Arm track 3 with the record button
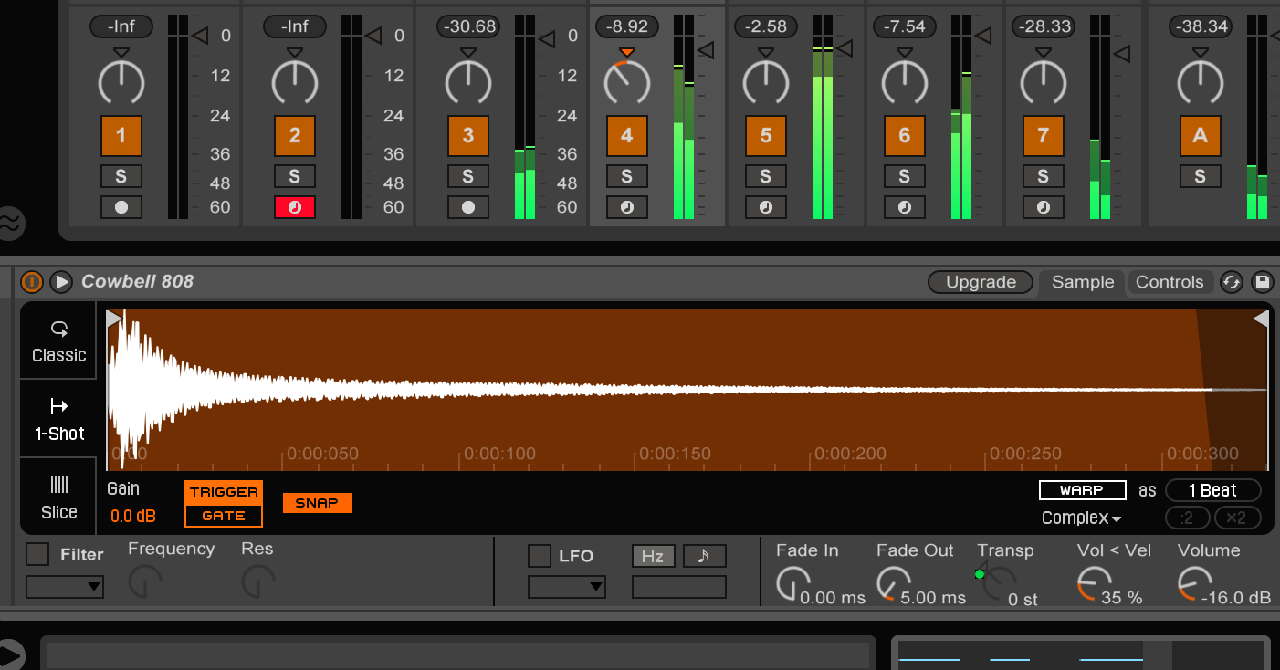The height and width of the screenshot is (670, 1280). click(468, 206)
